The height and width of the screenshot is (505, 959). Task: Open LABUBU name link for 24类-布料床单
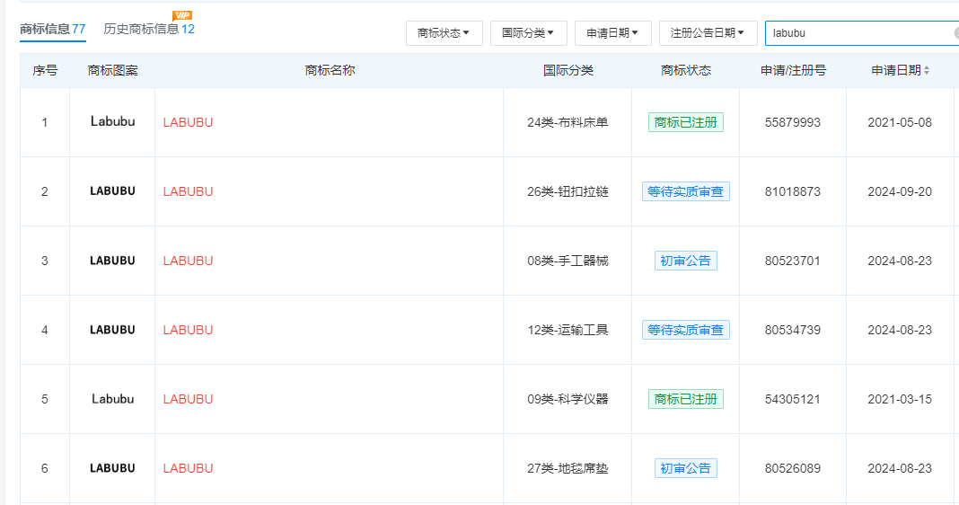coord(188,122)
